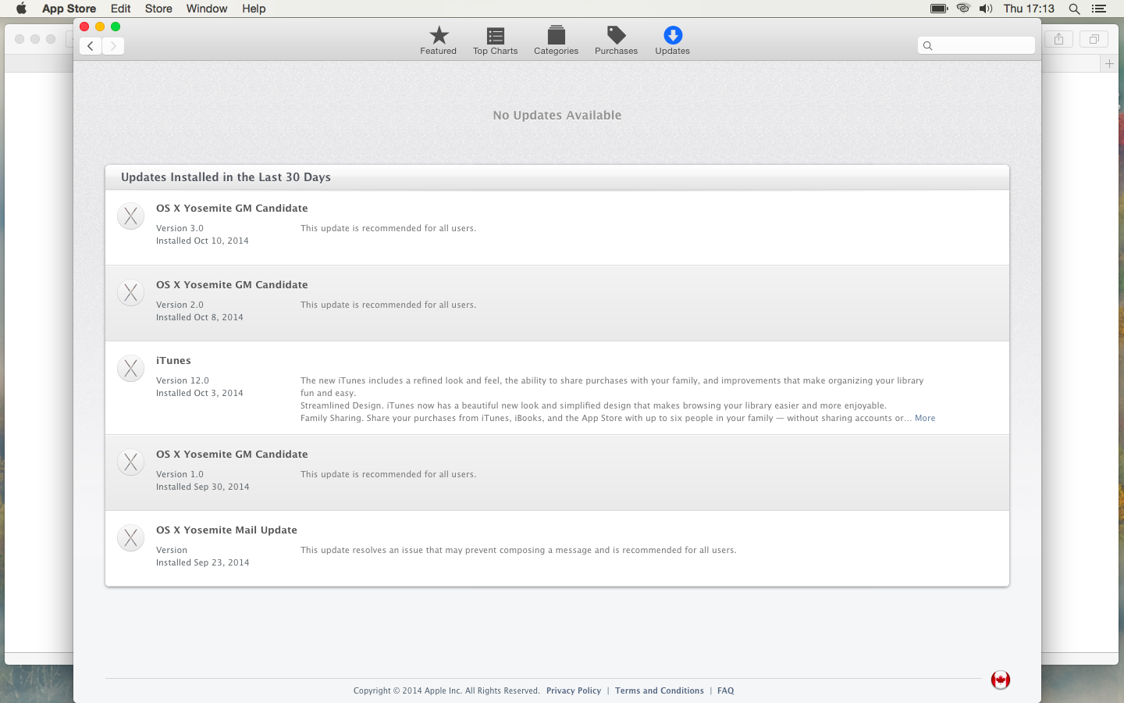Click the network status icon in menu bar
1124x703 pixels.
pos(963,9)
